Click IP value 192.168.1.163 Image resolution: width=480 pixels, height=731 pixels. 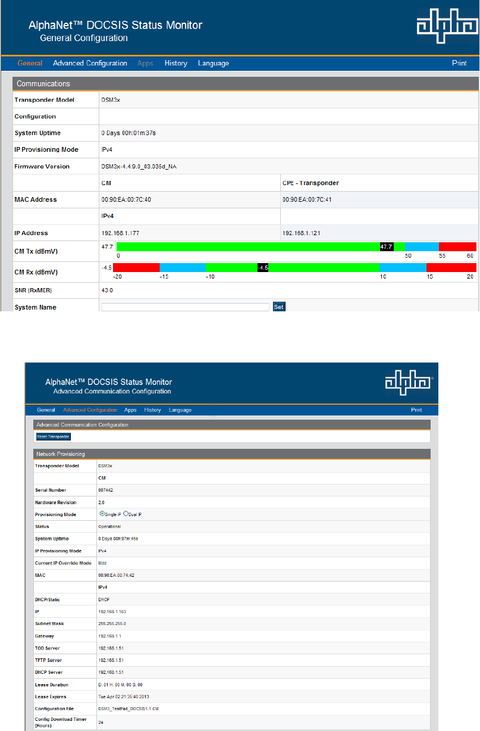click(x=111, y=612)
